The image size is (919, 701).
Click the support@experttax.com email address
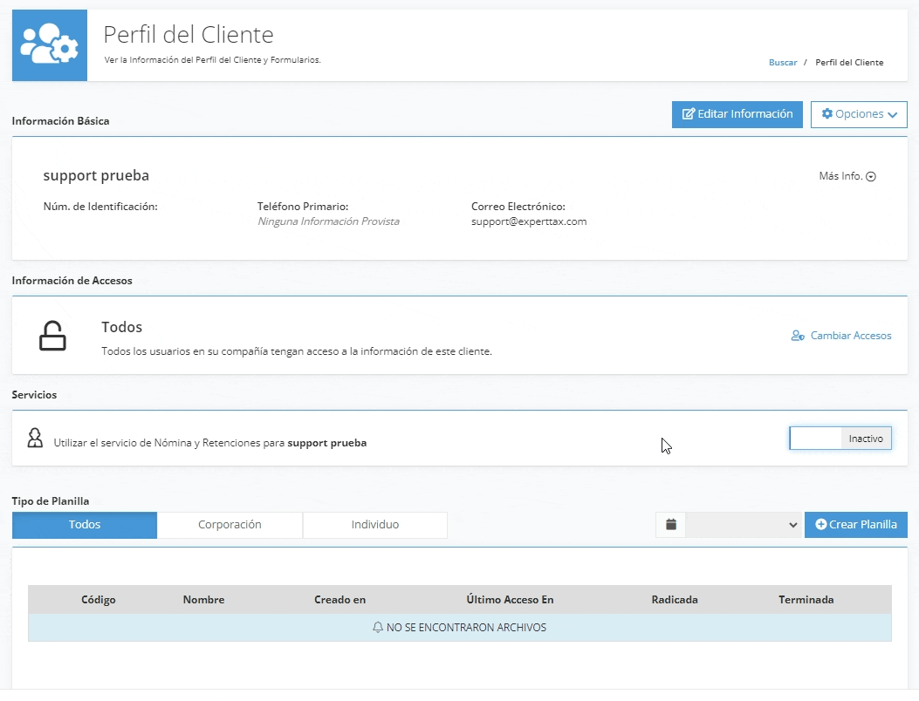(529, 221)
